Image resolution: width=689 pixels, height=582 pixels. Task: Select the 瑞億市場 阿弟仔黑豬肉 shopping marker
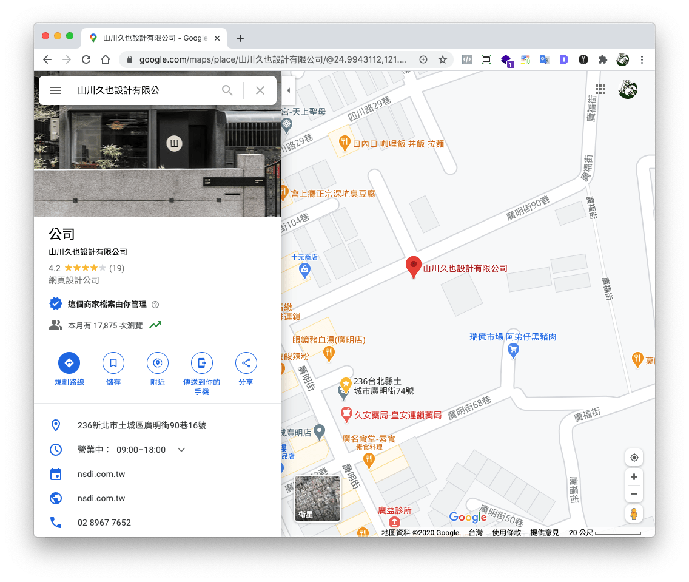pyautogui.click(x=513, y=350)
